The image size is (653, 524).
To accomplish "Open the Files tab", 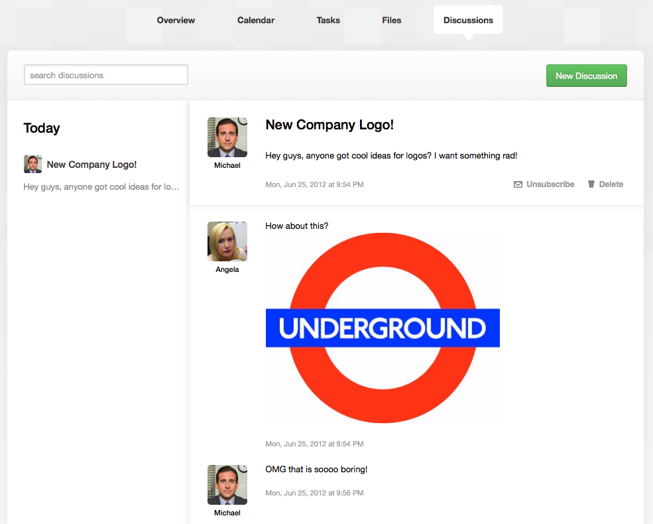I will click(x=391, y=20).
